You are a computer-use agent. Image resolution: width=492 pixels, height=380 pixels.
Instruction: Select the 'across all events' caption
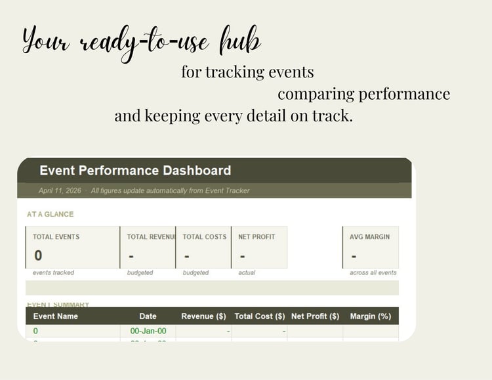tap(373, 272)
